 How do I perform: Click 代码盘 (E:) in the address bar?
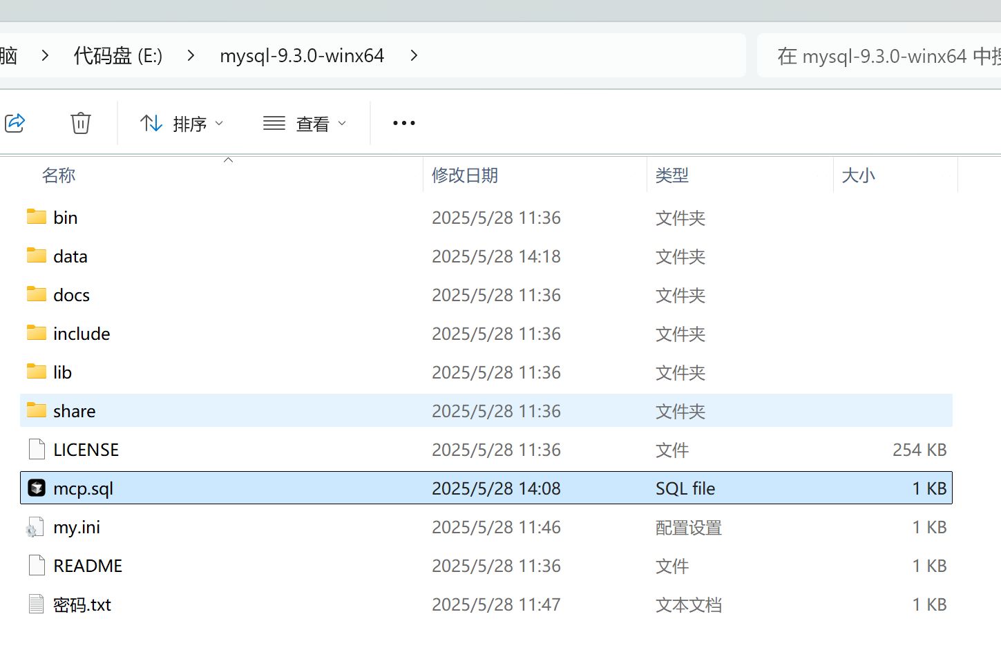118,55
